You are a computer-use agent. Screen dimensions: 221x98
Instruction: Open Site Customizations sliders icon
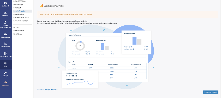[5, 53]
